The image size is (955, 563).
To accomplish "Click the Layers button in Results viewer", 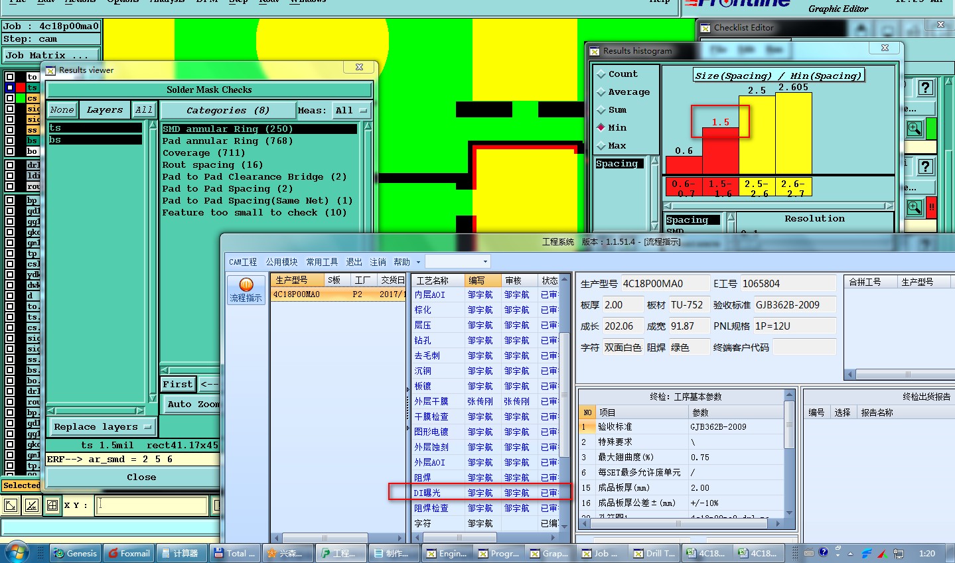I will 105,110.
